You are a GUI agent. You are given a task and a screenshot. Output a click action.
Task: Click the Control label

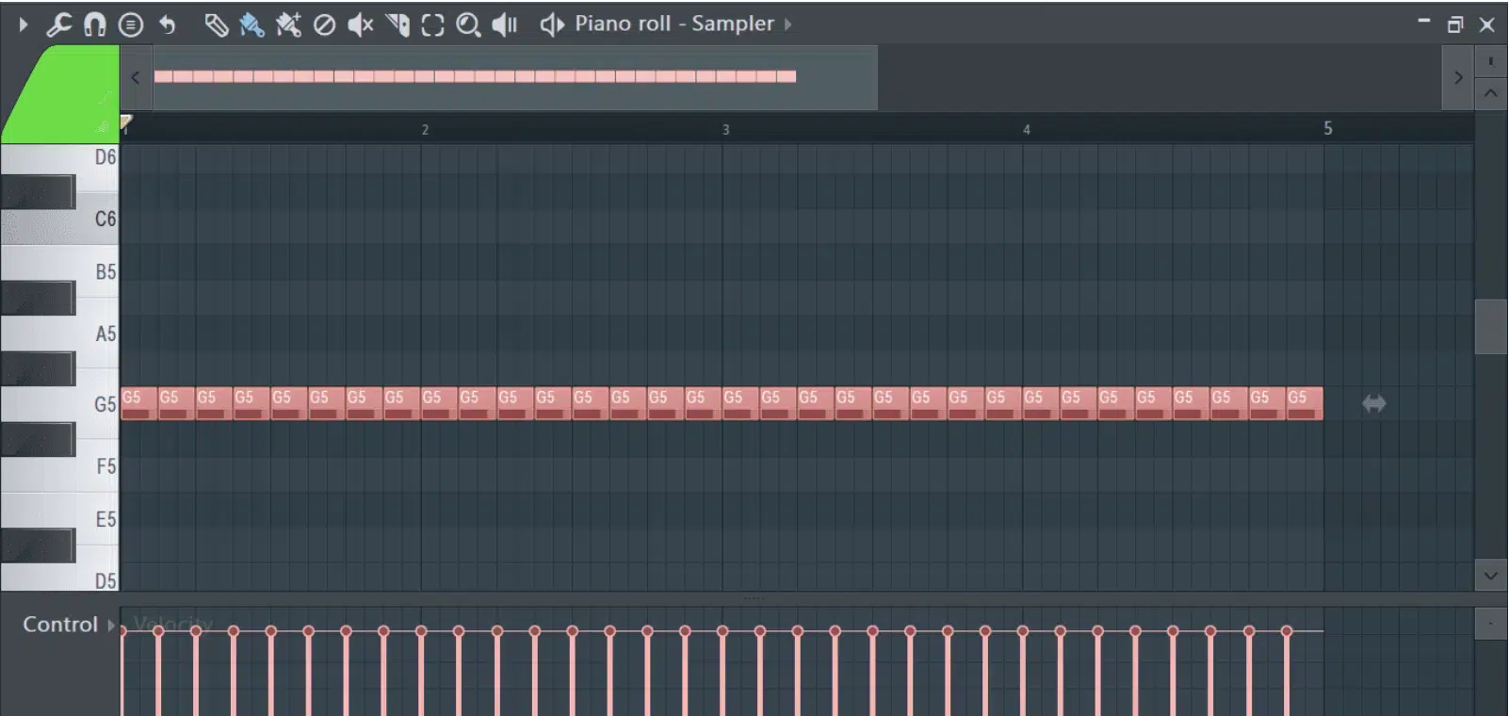point(60,625)
